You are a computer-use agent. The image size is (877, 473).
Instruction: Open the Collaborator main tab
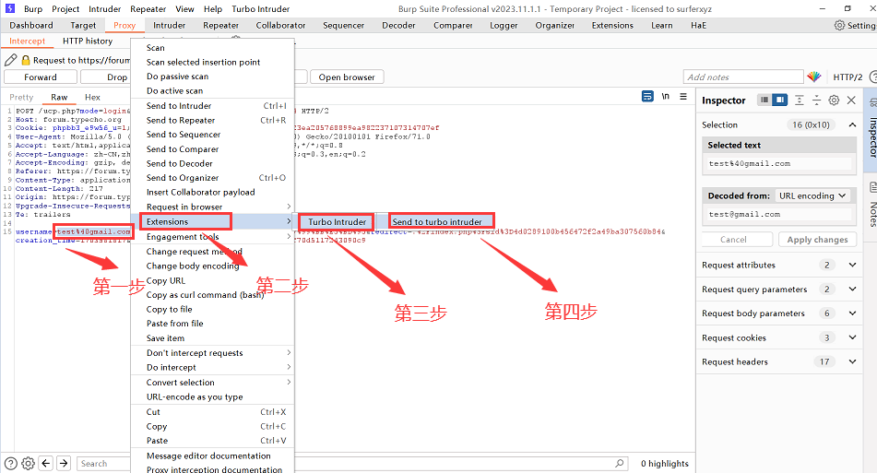(280, 25)
